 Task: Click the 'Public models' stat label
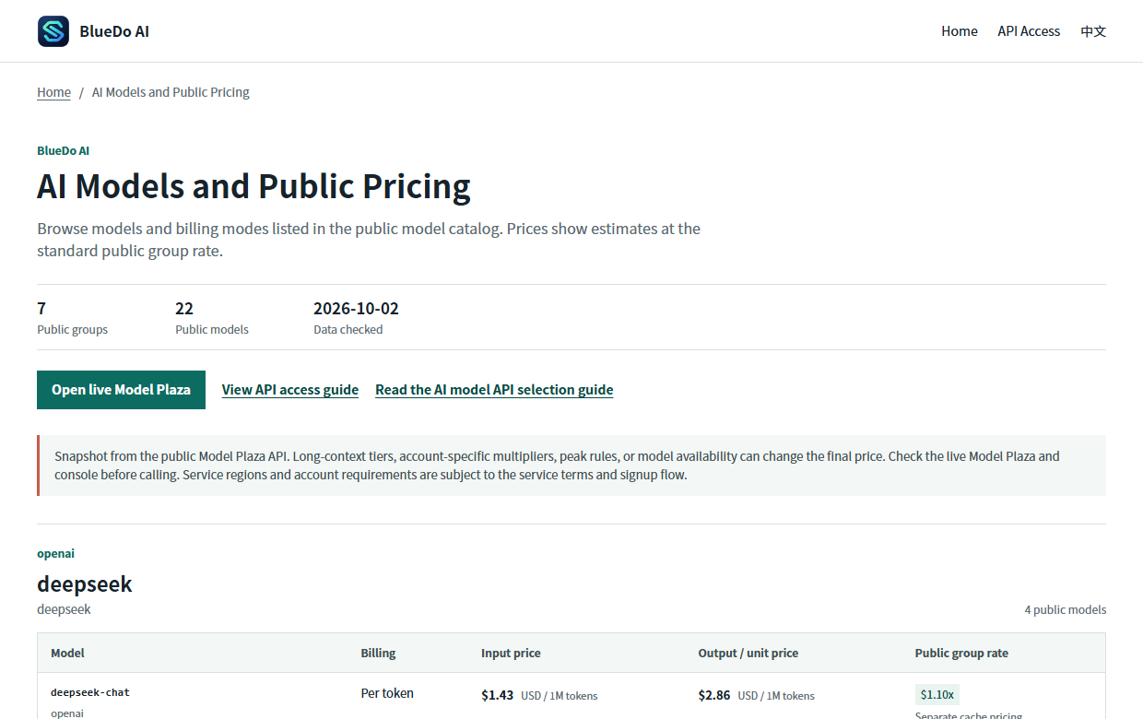(x=212, y=330)
